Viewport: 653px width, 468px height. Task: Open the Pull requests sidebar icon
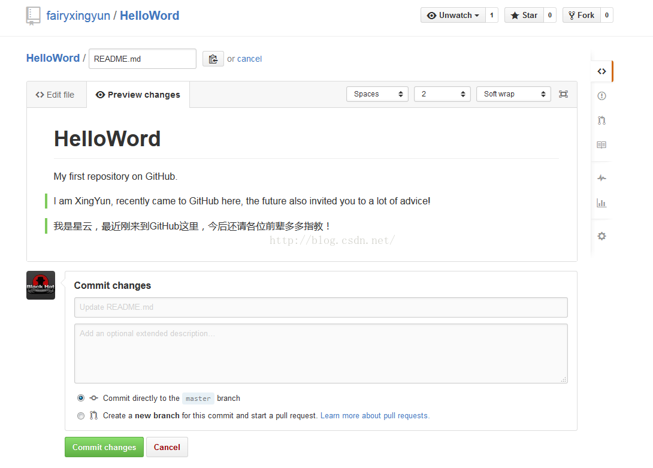coord(601,120)
